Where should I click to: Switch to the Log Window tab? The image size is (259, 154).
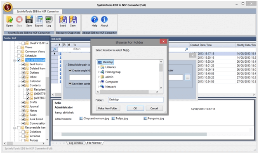[x=76, y=143]
